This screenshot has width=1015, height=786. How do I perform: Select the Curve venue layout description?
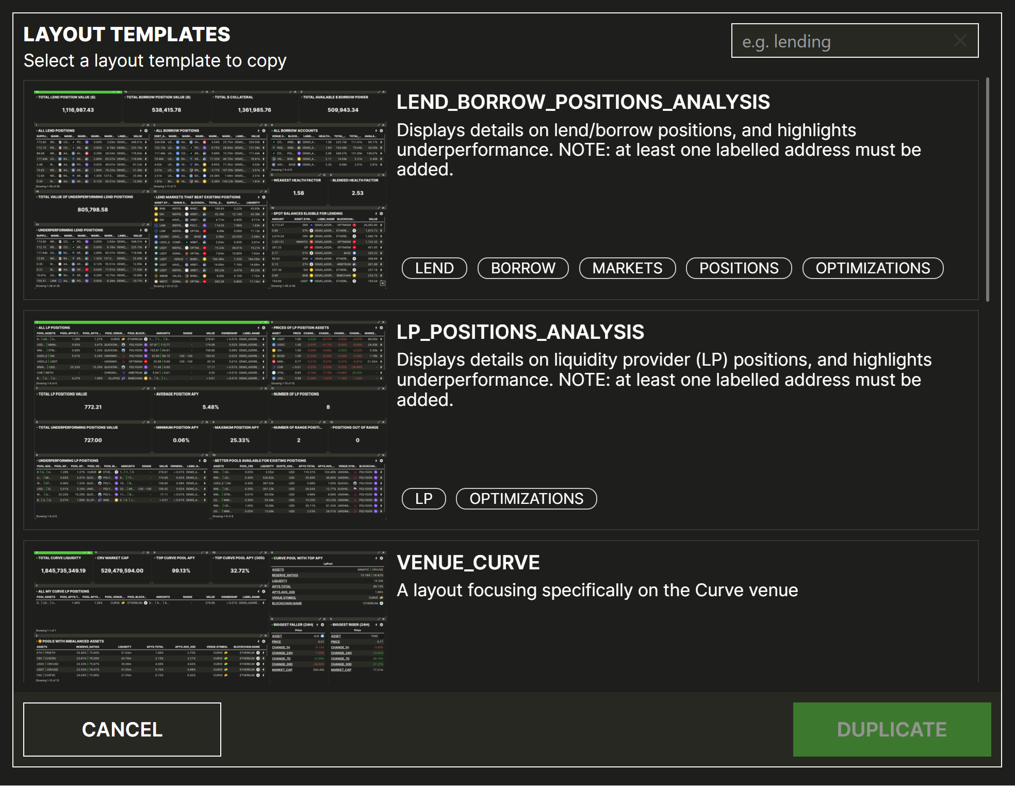point(597,590)
